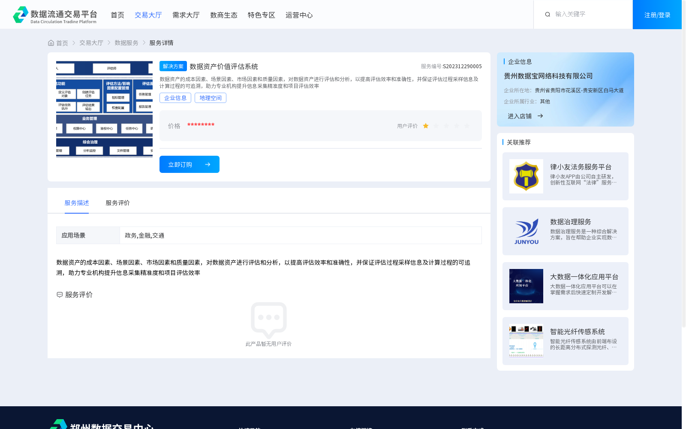Click the 地理空间 tag

(x=211, y=98)
